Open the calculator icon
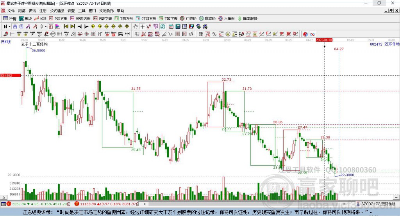This screenshot has height=216, width=400. tap(178, 27)
